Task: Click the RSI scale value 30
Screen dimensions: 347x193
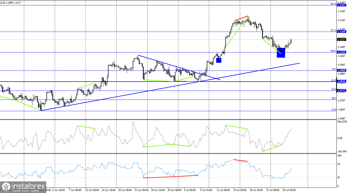Action: [339, 178]
